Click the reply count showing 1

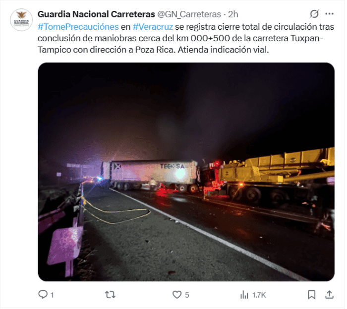click(52, 295)
